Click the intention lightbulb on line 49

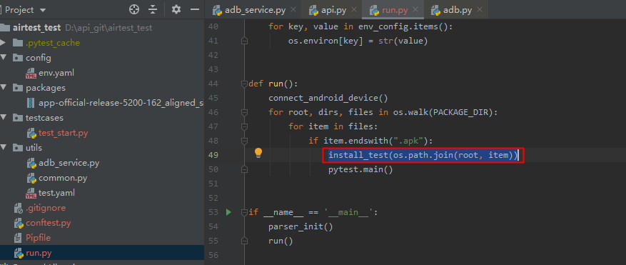point(258,153)
